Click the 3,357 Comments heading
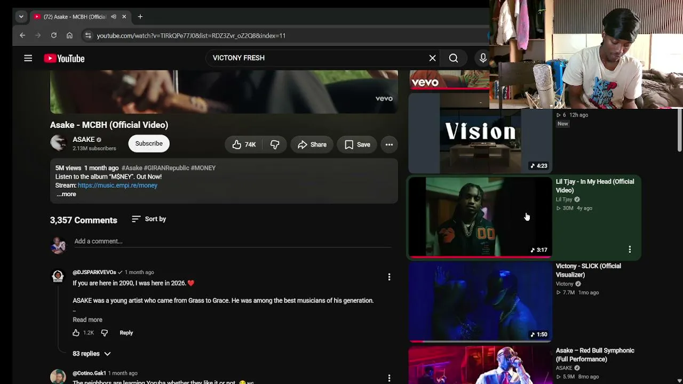 (84, 220)
